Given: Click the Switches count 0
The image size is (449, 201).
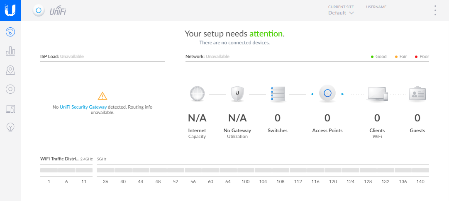Looking at the screenshot, I should coord(278,118).
